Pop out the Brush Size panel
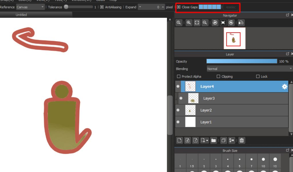293x172 pixels. point(288,150)
